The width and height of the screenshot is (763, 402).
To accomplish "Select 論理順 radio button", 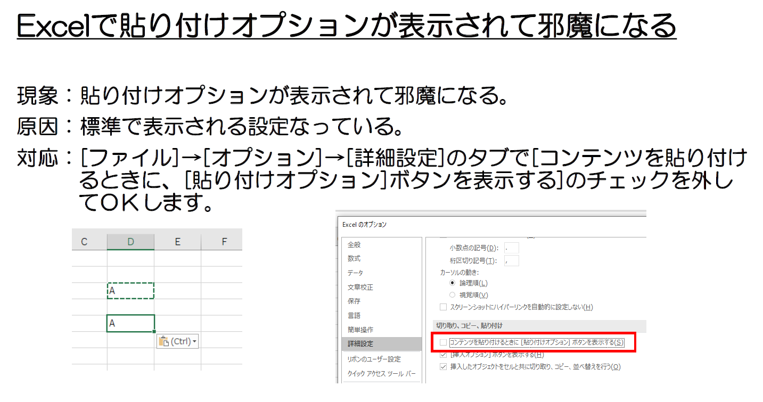I will click(x=453, y=283).
